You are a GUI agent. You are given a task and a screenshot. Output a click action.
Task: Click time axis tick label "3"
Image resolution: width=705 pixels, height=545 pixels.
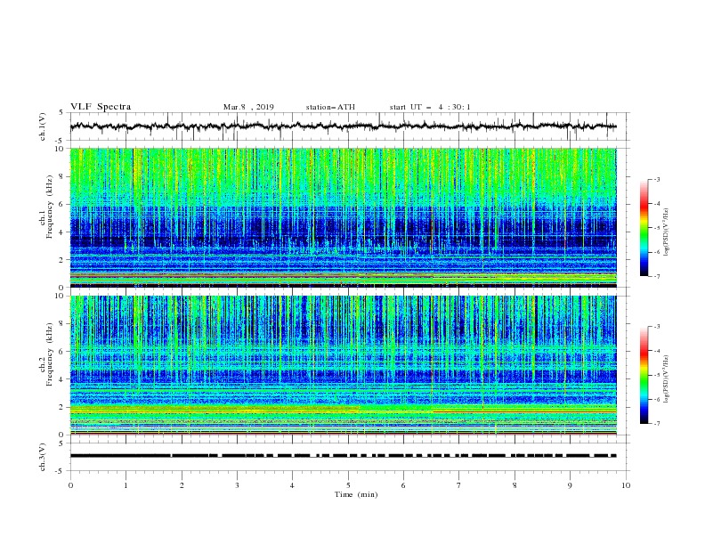point(237,485)
